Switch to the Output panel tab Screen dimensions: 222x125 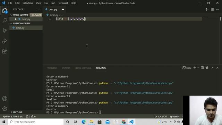pyautogui.click(x=66, y=68)
